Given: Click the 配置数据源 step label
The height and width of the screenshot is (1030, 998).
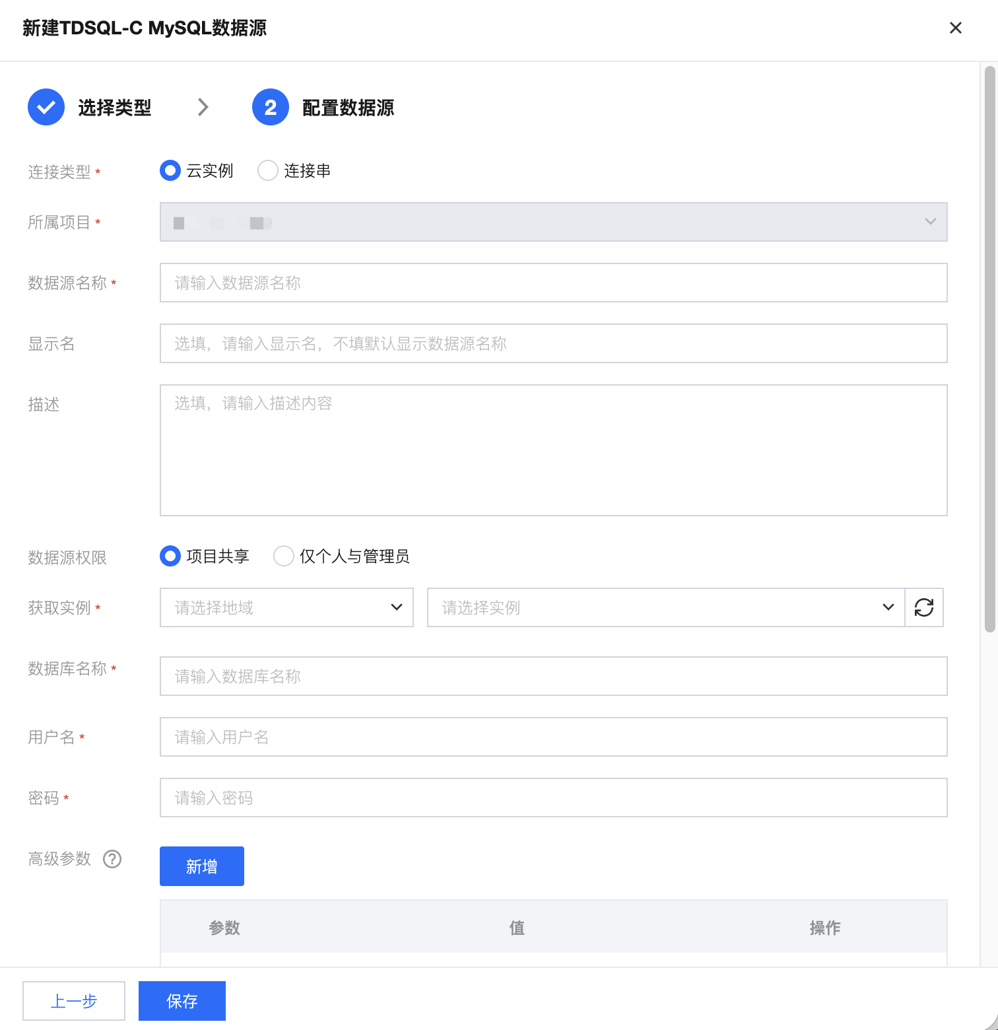Looking at the screenshot, I should (348, 108).
